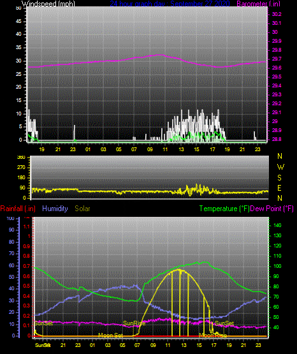Click the 180 wind direction axis value

tap(21, 178)
